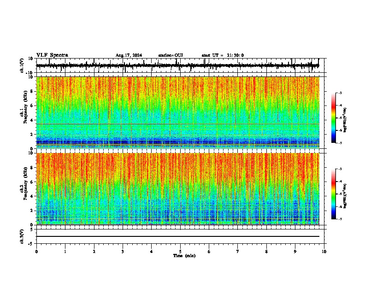365x282 pixels.
Task: Click the "8" kHz tick on ch.1 frequency axis
Action: (33, 91)
